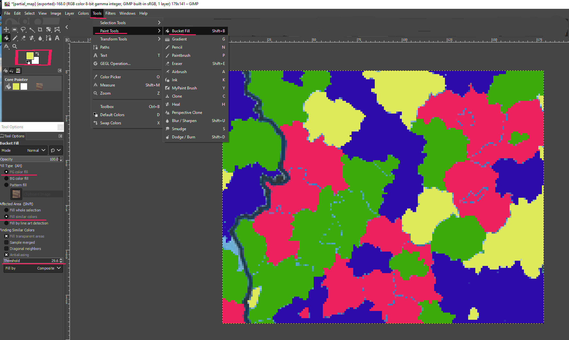The height and width of the screenshot is (340, 569).
Task: Choose Paintbrush from Paint Tools submenu
Action: click(181, 55)
